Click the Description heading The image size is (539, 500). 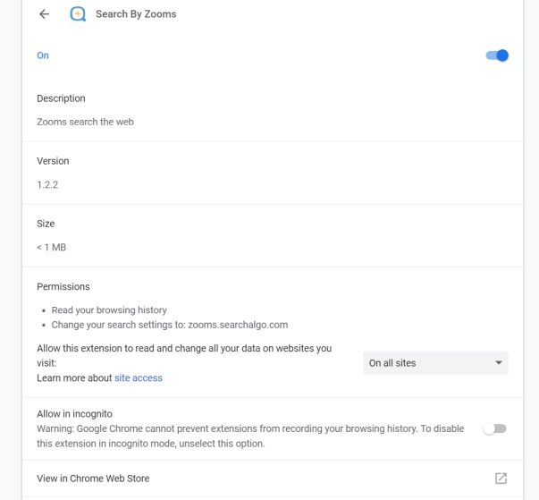click(x=61, y=98)
